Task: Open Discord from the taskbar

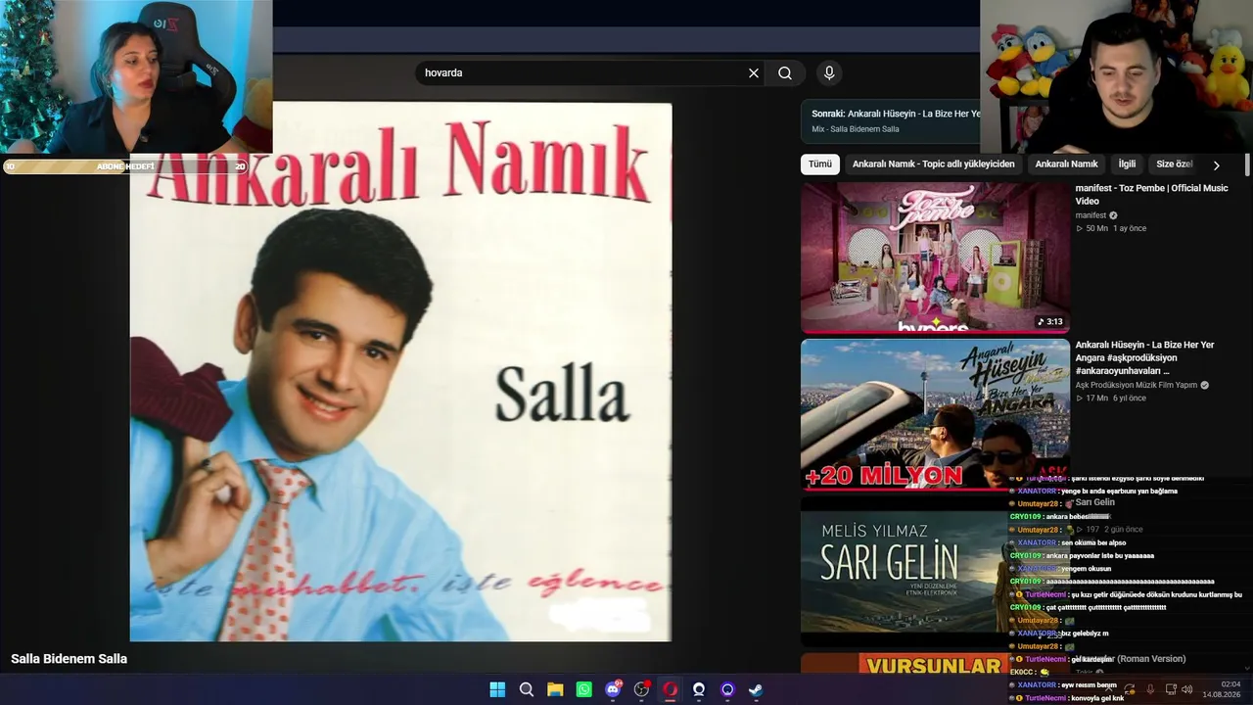Action: pos(614,689)
